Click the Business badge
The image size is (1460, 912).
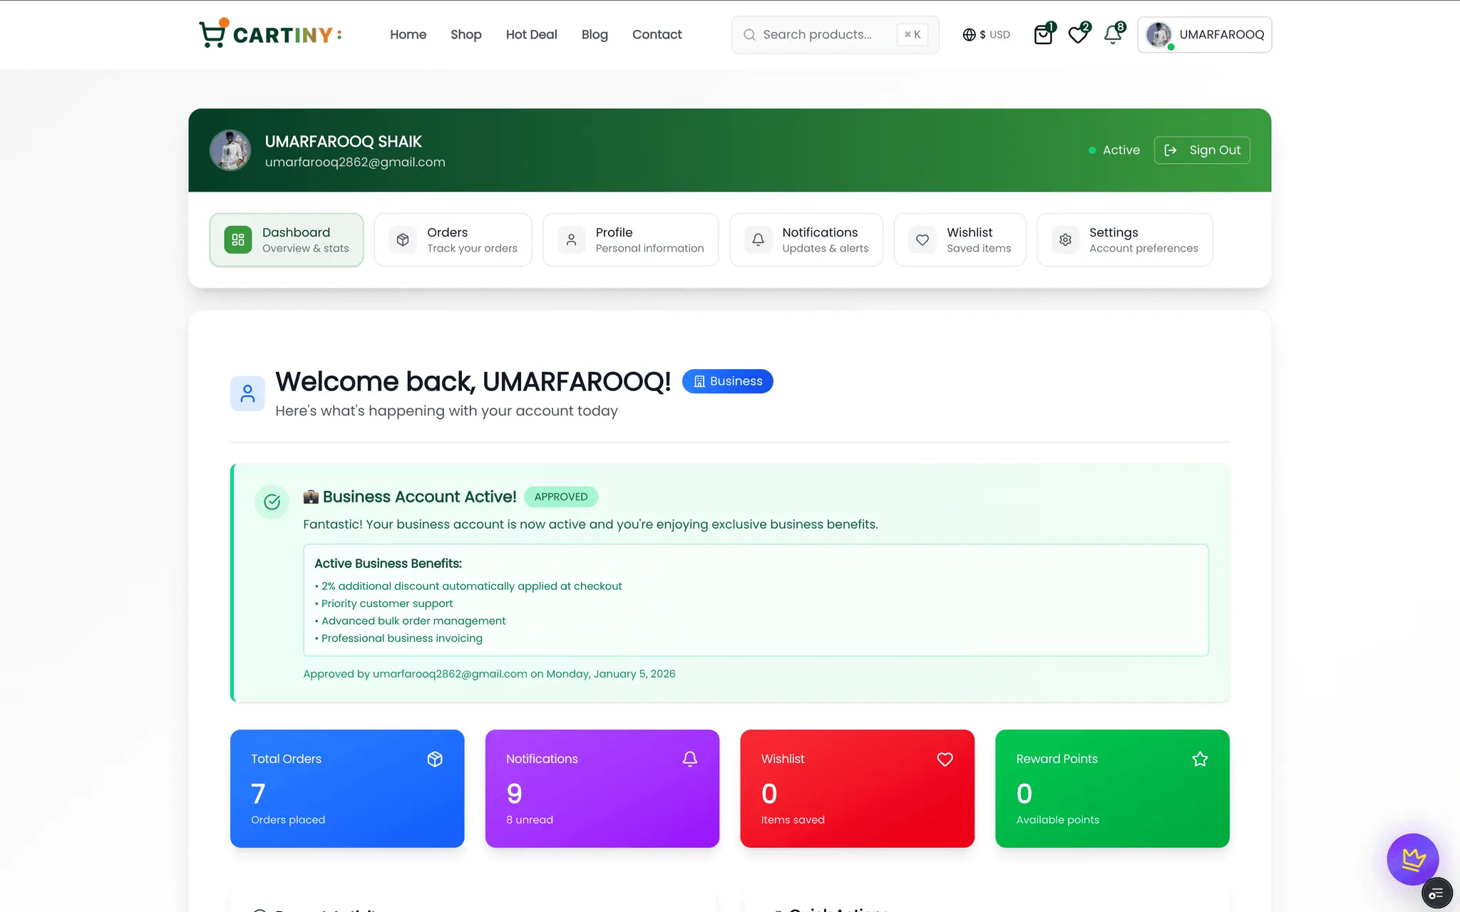[727, 381]
